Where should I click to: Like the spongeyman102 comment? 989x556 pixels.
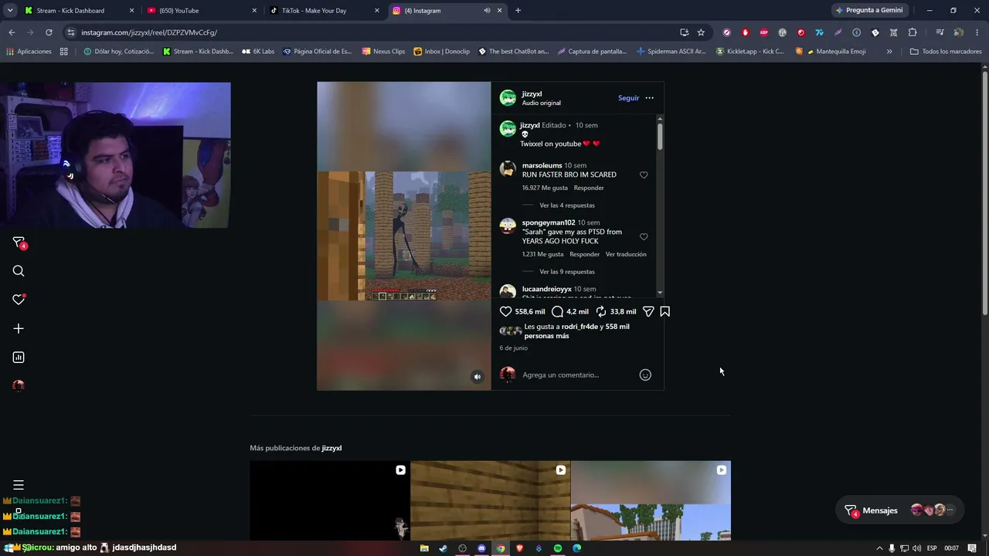(644, 237)
